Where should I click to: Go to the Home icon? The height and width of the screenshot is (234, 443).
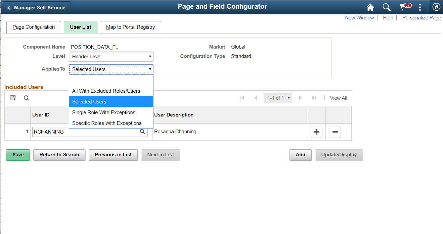pos(370,7)
